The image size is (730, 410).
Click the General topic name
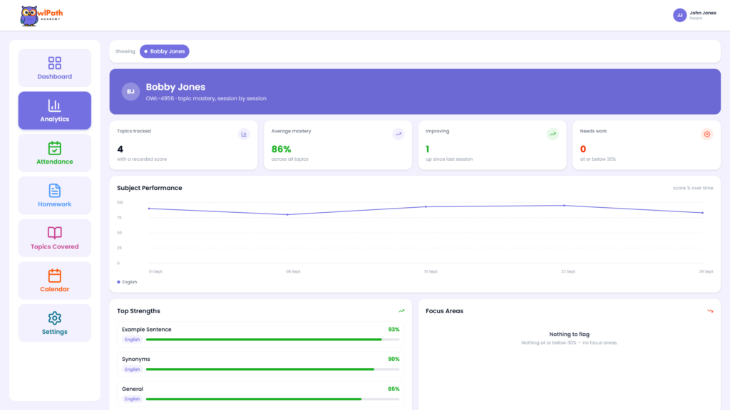[133, 389]
